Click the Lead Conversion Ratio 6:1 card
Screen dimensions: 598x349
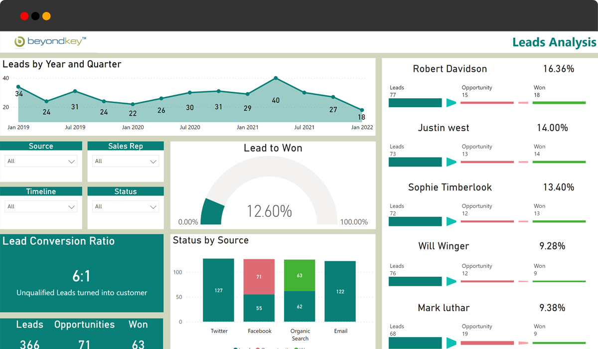click(x=82, y=273)
